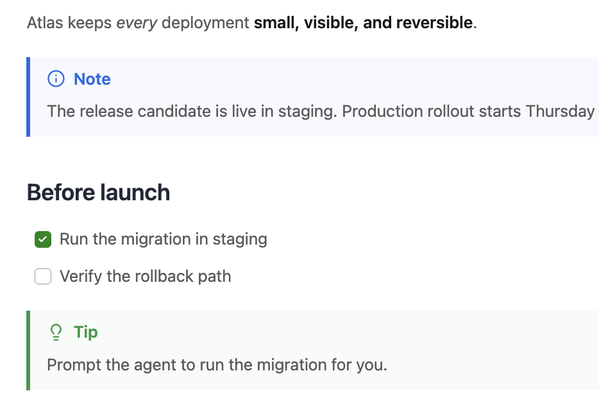Click the lightbulb icon beside Tip
Viewport: 599px width, 407px height.
point(56,332)
